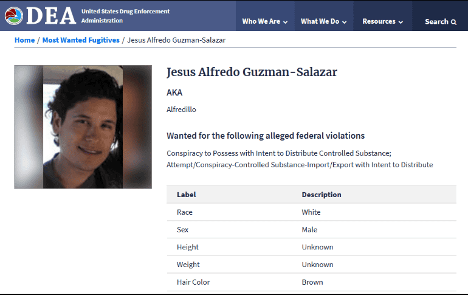Open the What We Do menu
The width and height of the screenshot is (468, 295).
pyautogui.click(x=323, y=21)
